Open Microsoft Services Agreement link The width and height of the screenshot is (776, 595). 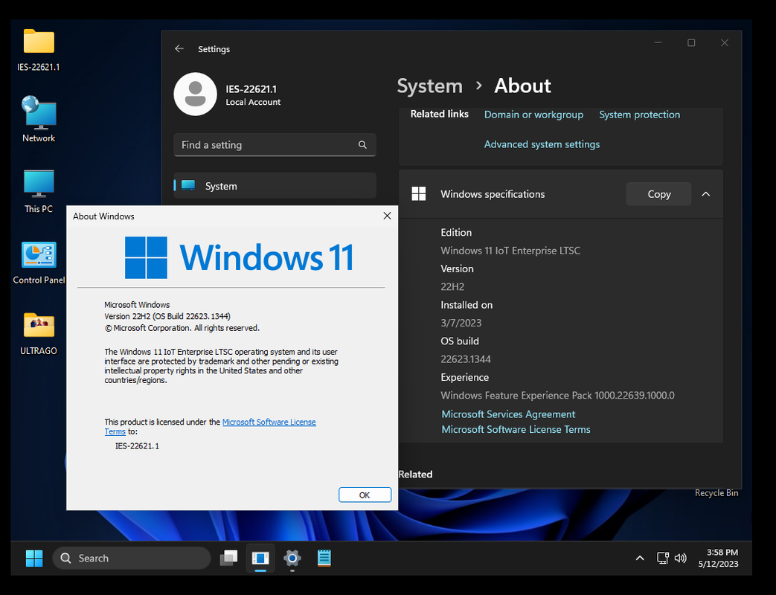508,414
